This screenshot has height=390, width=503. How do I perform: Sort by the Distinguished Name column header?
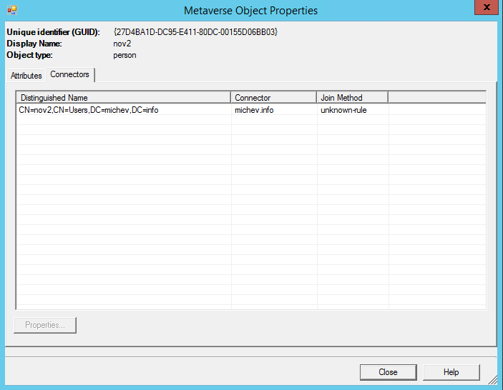coord(124,98)
